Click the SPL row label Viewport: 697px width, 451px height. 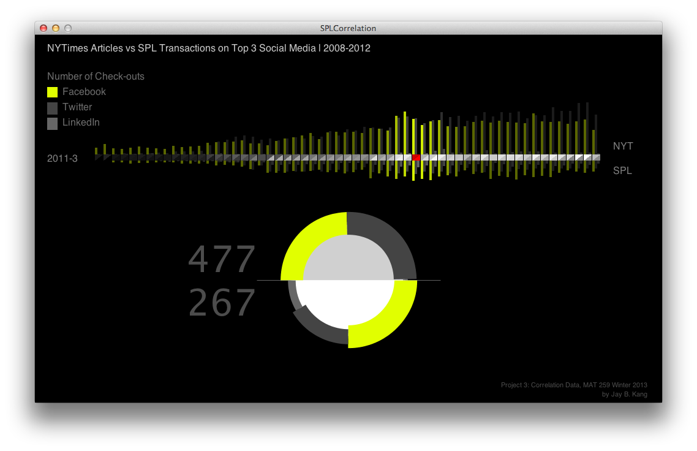tap(622, 171)
